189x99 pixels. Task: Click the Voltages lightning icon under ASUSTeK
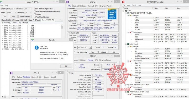pos(131,15)
